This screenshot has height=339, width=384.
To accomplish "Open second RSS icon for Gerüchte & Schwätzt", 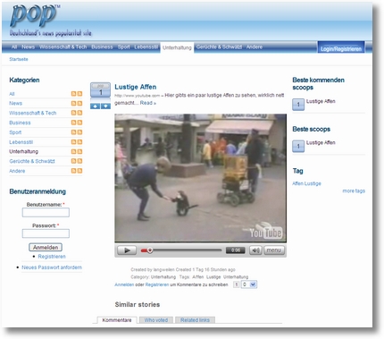I will tap(79, 161).
